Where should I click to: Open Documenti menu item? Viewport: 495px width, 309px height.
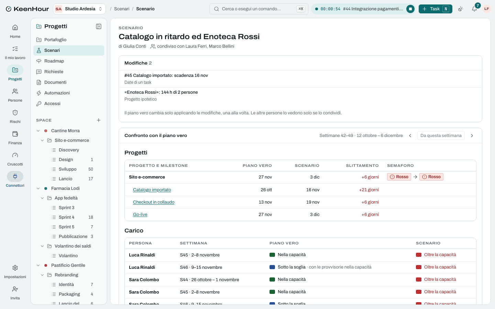(69, 82)
